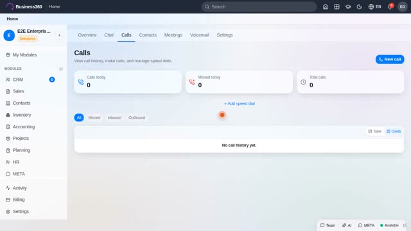Switch to the Voicemail tab
411x231 pixels.
pos(199,35)
